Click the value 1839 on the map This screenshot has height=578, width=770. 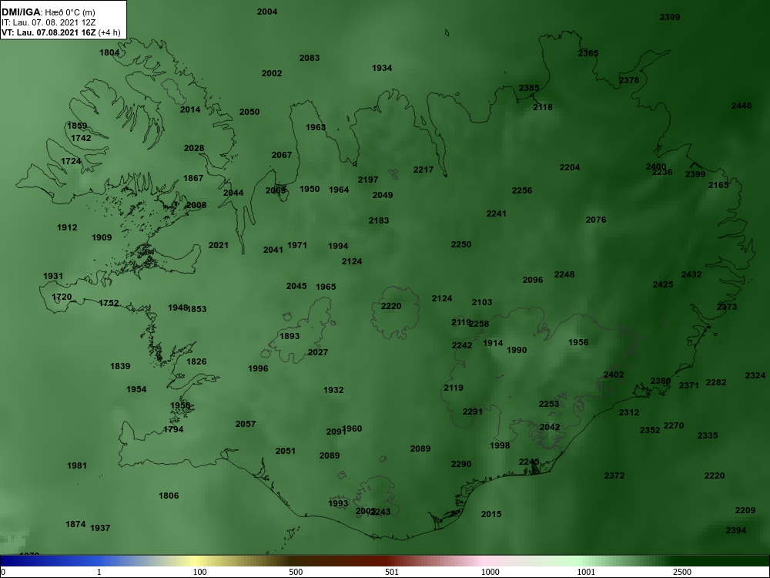(x=120, y=366)
